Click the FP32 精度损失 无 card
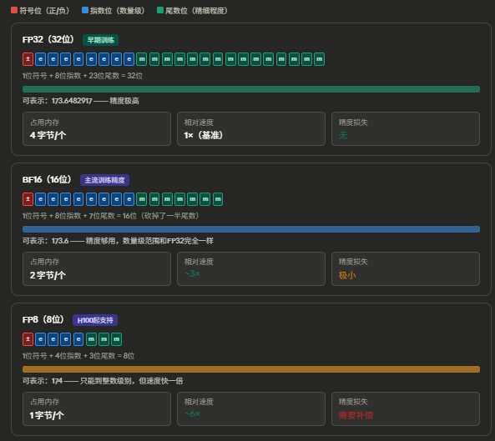The image size is (495, 441). pos(406,128)
